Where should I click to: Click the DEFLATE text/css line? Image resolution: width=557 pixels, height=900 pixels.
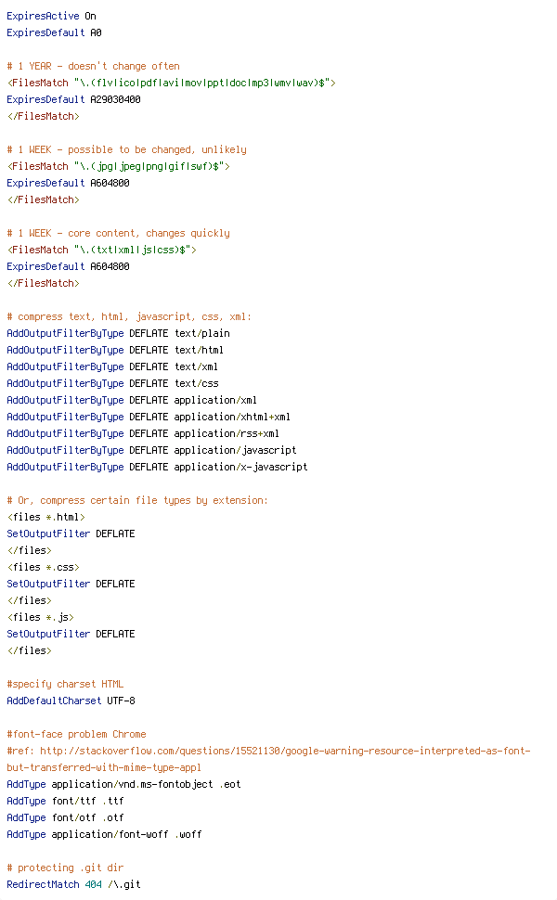tap(112, 383)
